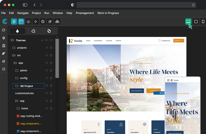Expand the admin folder
The image size is (206, 134).
tap(17, 71)
